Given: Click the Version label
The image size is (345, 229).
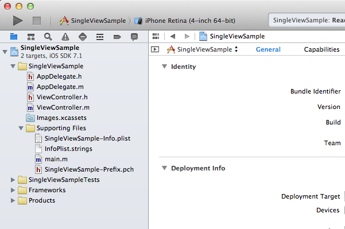Looking at the screenshot, I should [x=329, y=107].
